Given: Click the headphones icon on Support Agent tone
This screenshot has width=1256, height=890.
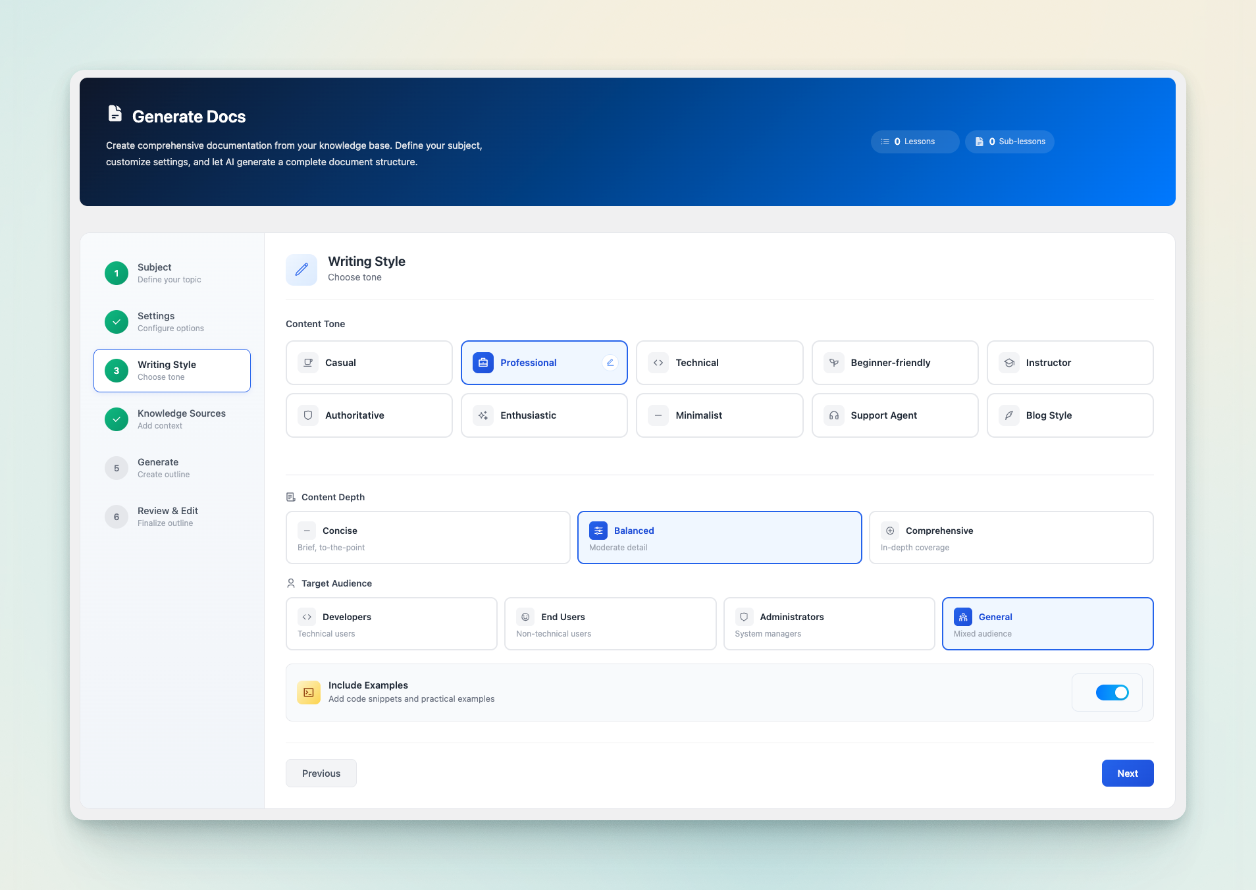Looking at the screenshot, I should pyautogui.click(x=833, y=415).
